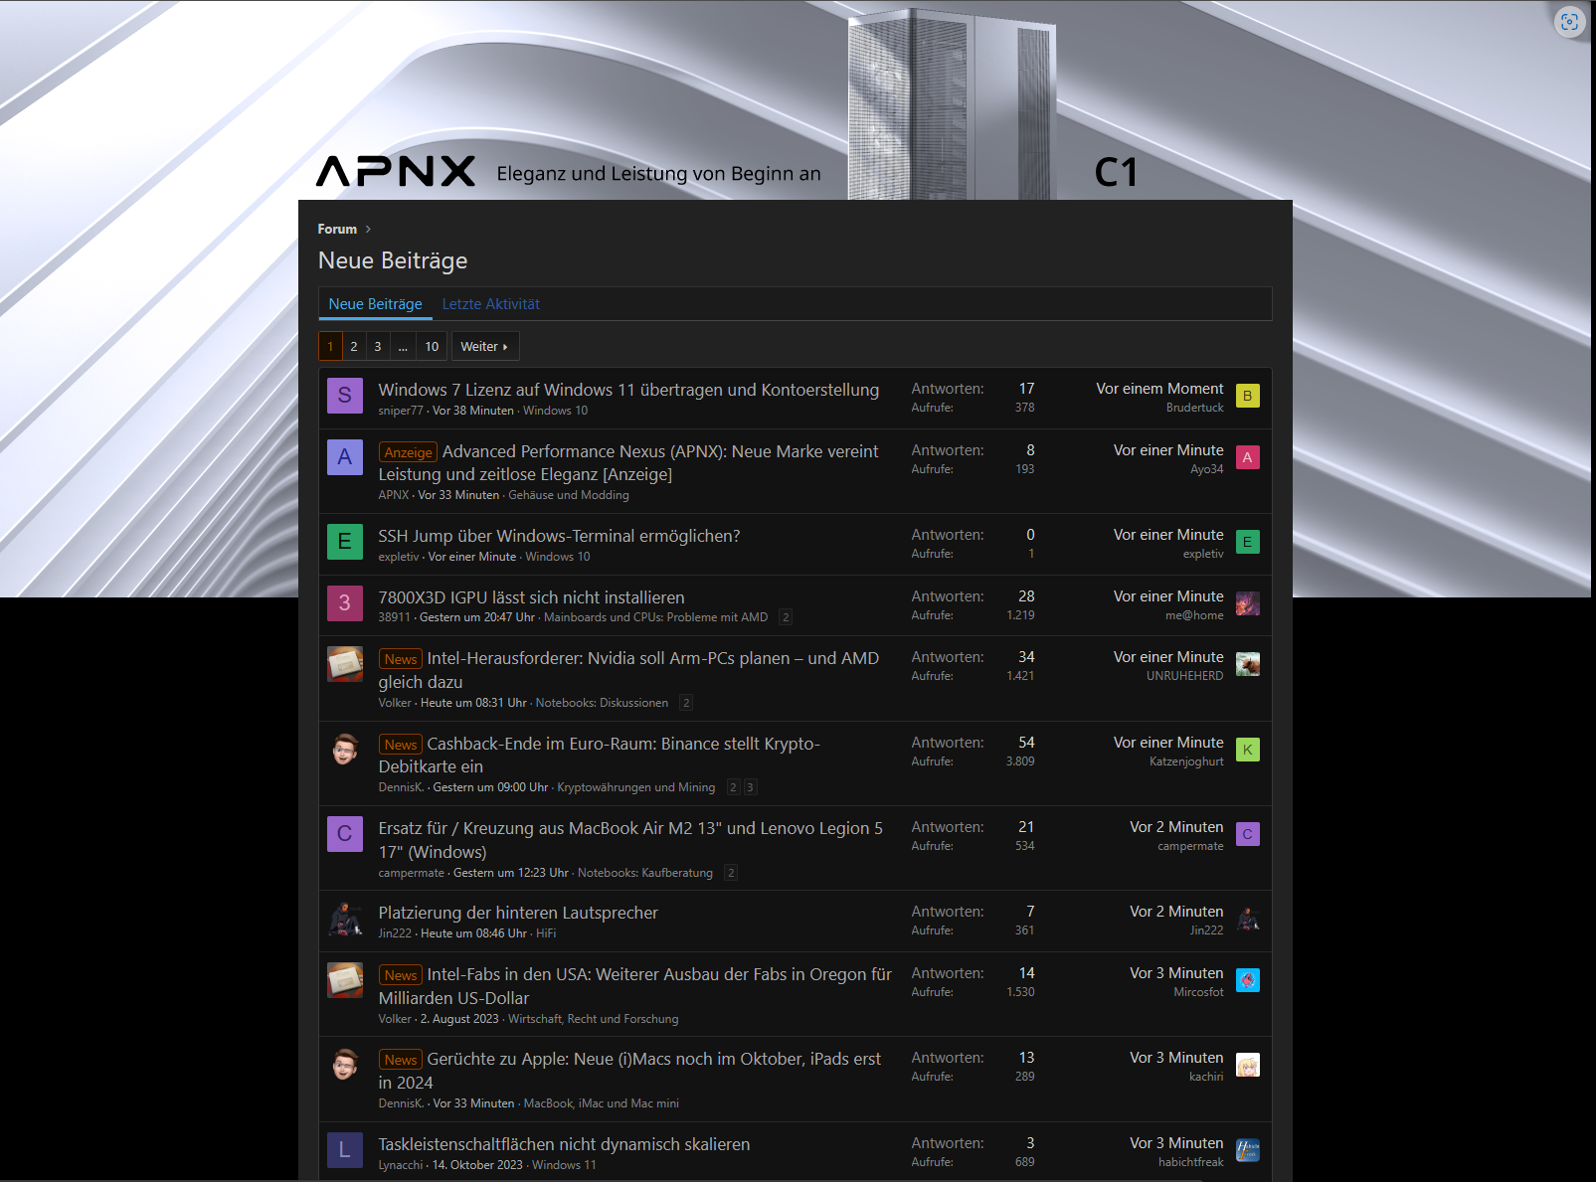1596x1182 pixels.
Task: Select the Neue Beiträge tab
Action: tap(375, 304)
